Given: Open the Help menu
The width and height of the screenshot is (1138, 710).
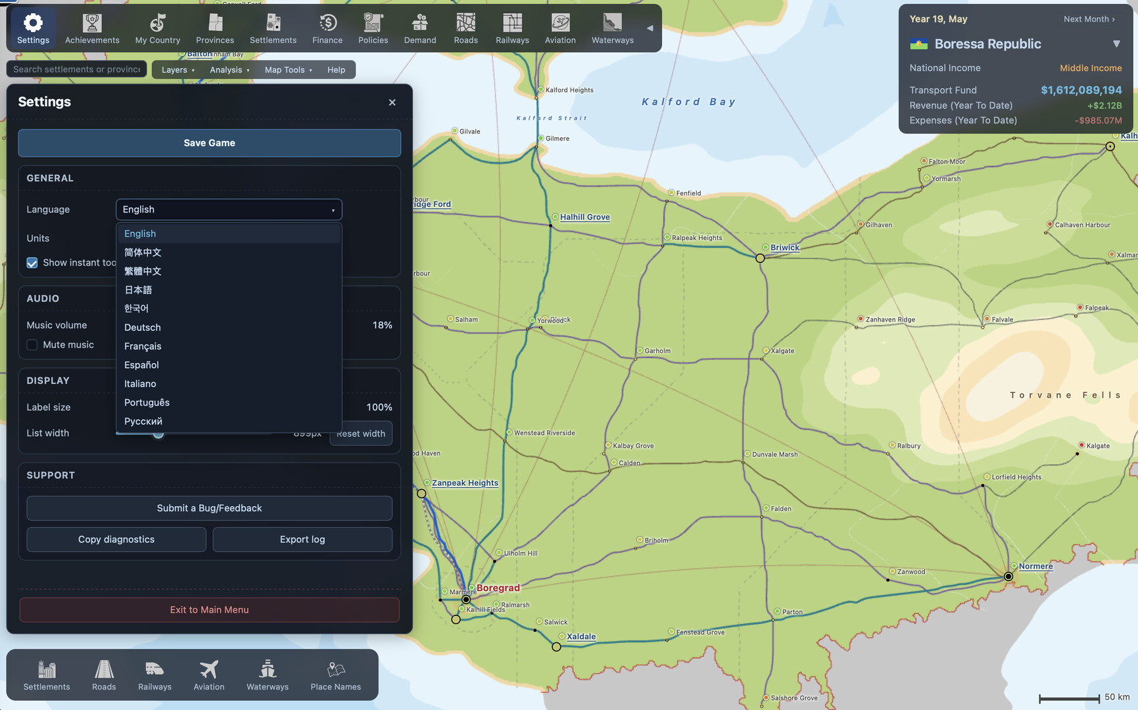Looking at the screenshot, I should [x=336, y=70].
